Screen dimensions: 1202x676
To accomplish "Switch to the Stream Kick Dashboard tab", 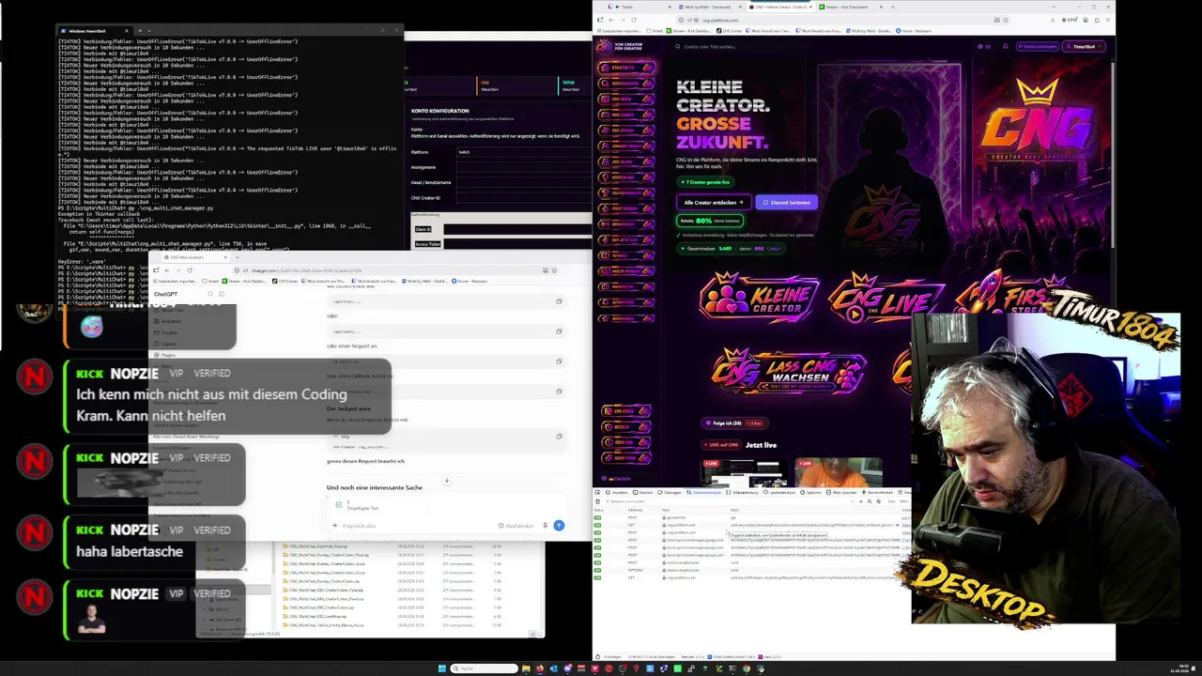I will tap(851, 7).
